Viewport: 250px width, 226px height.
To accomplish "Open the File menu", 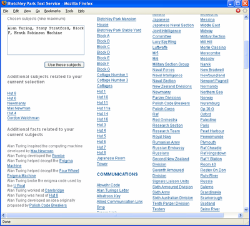I will [x=6, y=11].
